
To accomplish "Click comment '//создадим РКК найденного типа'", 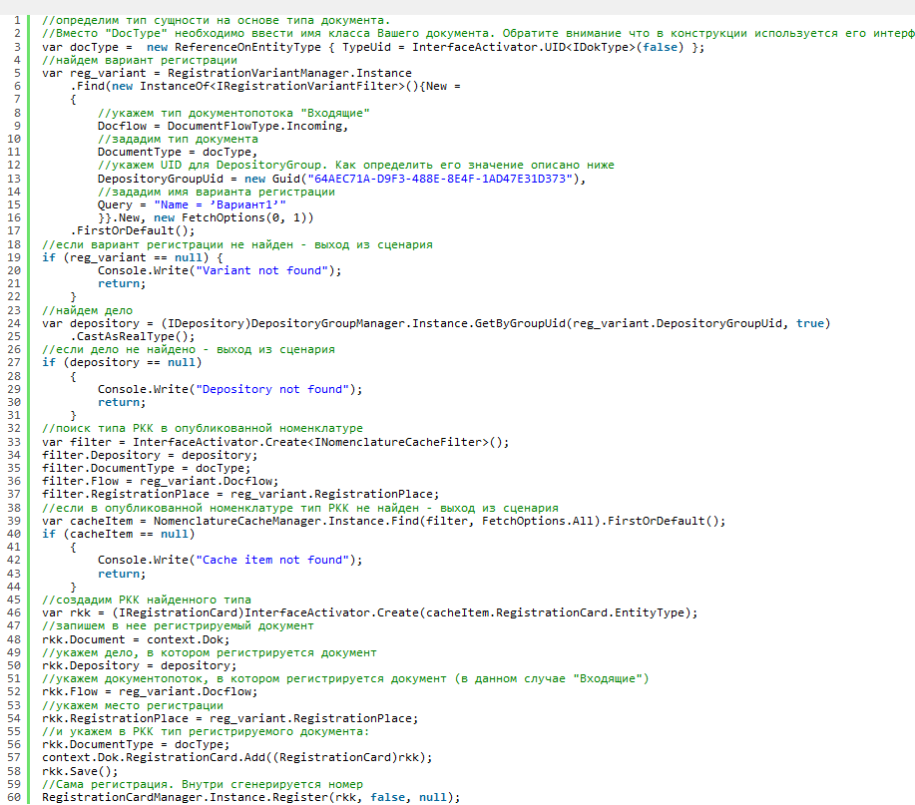I will click(147, 601).
